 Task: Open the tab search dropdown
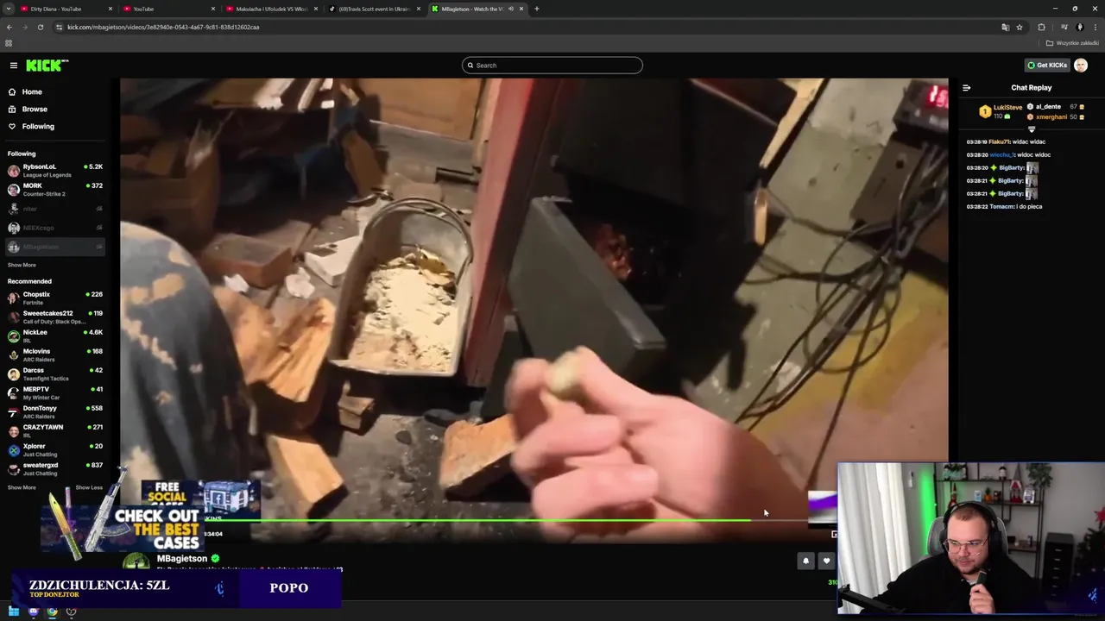tap(8, 9)
